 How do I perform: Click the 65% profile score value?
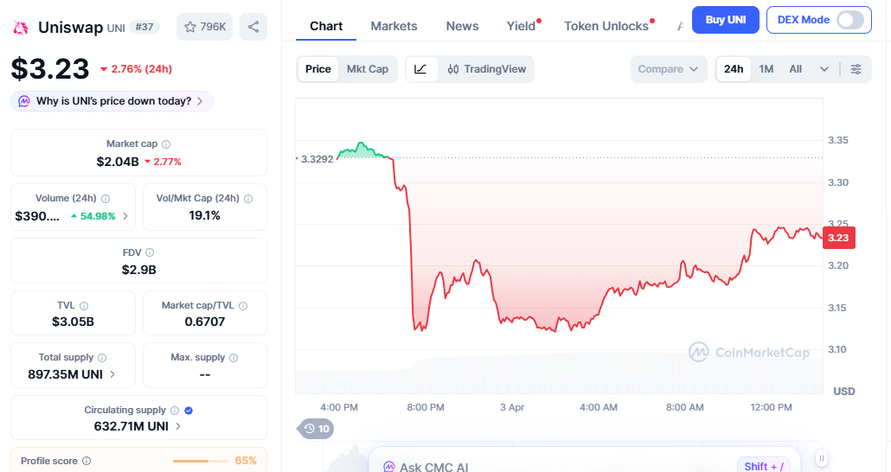[246, 461]
